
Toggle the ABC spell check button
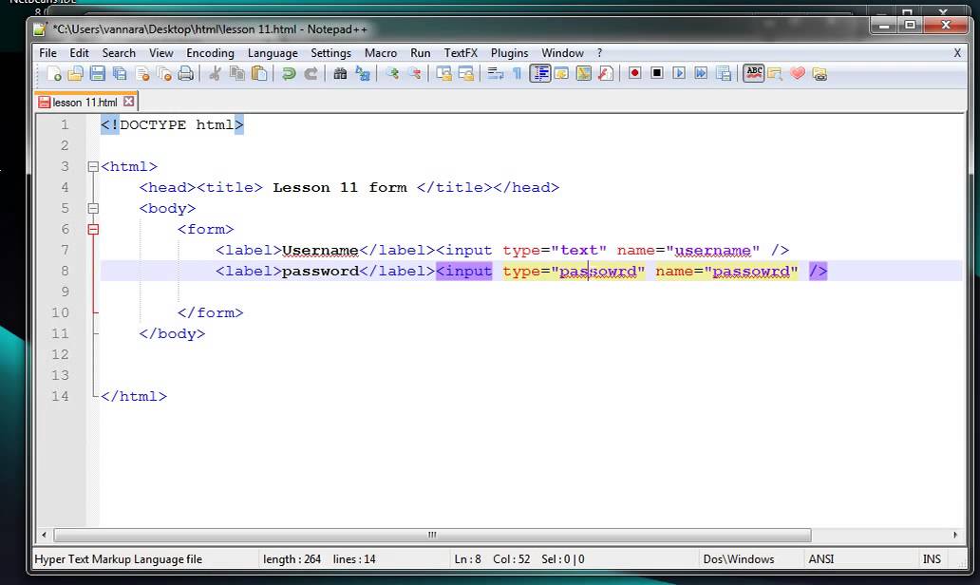754,73
